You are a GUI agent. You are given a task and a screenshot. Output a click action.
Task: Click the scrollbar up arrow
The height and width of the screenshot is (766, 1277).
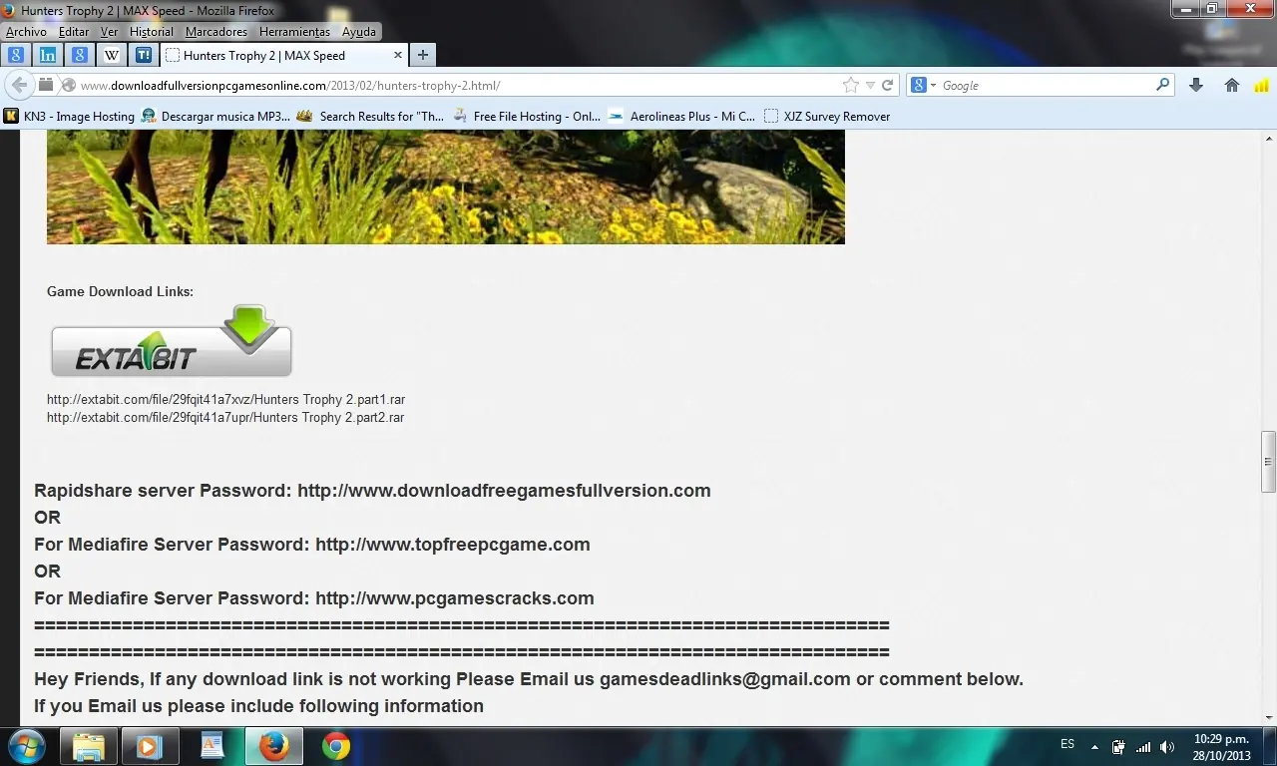(x=1268, y=138)
